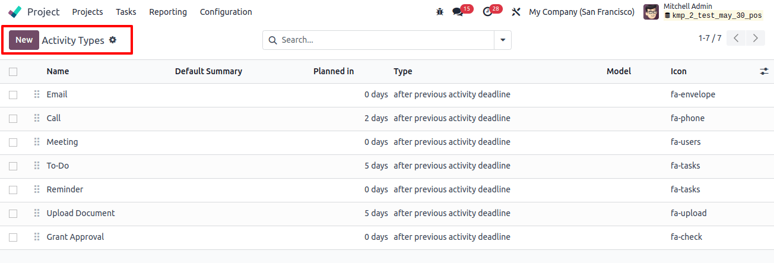Open the Call activity type
774x263 pixels.
[53, 118]
